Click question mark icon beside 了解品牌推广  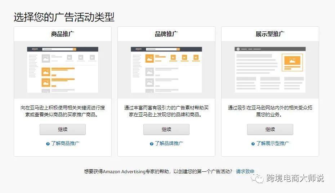152,144
